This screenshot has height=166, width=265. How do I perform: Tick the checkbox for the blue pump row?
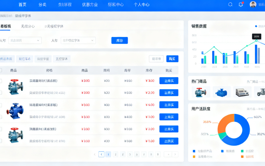(1, 105)
